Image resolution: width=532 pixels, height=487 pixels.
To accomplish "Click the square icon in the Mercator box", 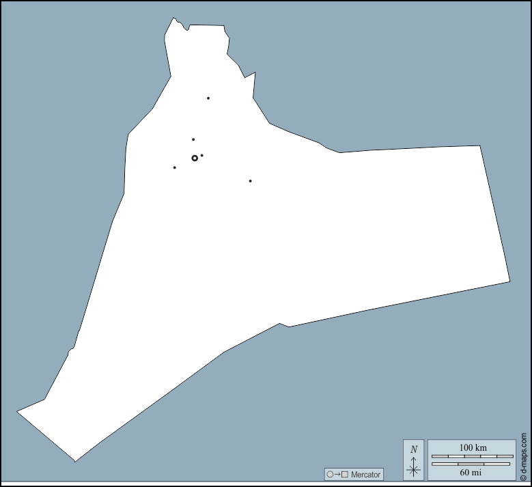I will [x=345, y=474].
